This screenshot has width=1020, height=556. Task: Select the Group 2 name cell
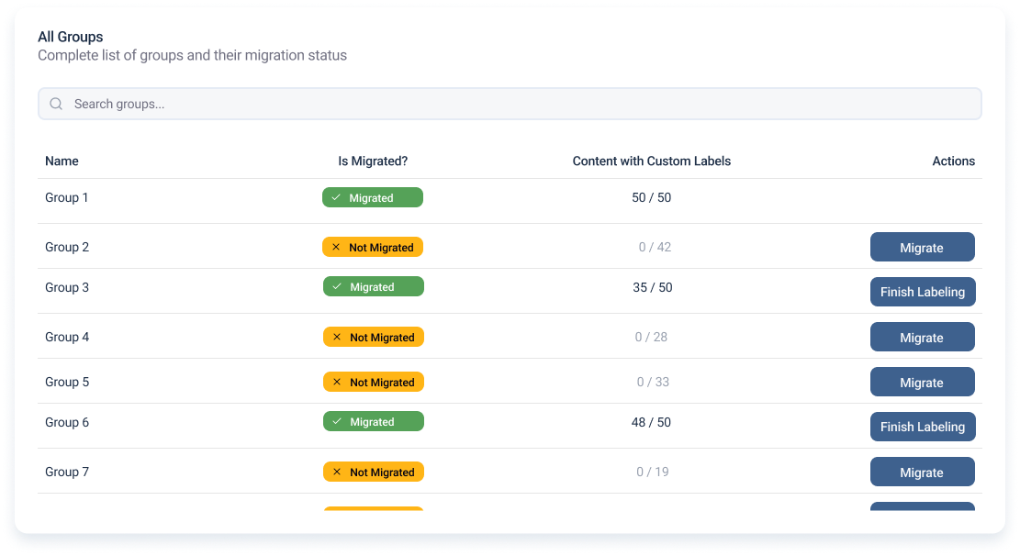coord(67,247)
